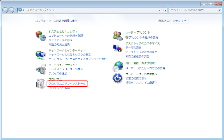The image size is (224, 140).
Task: Maximize the Control Panel window
Action: (x=211, y=4)
